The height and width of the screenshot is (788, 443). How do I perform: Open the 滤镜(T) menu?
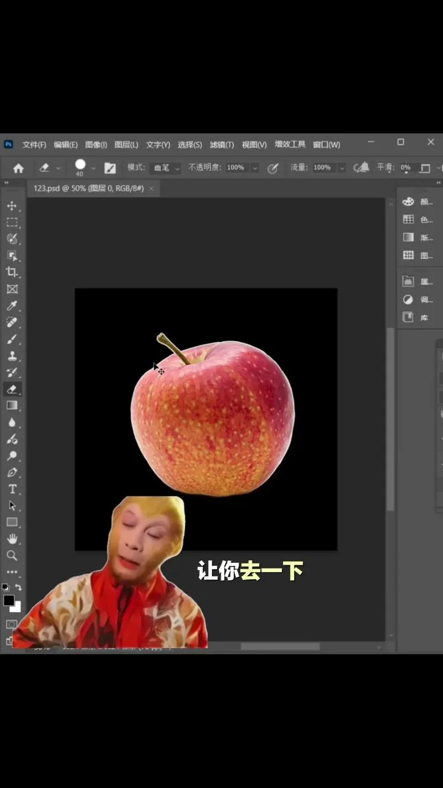click(222, 145)
